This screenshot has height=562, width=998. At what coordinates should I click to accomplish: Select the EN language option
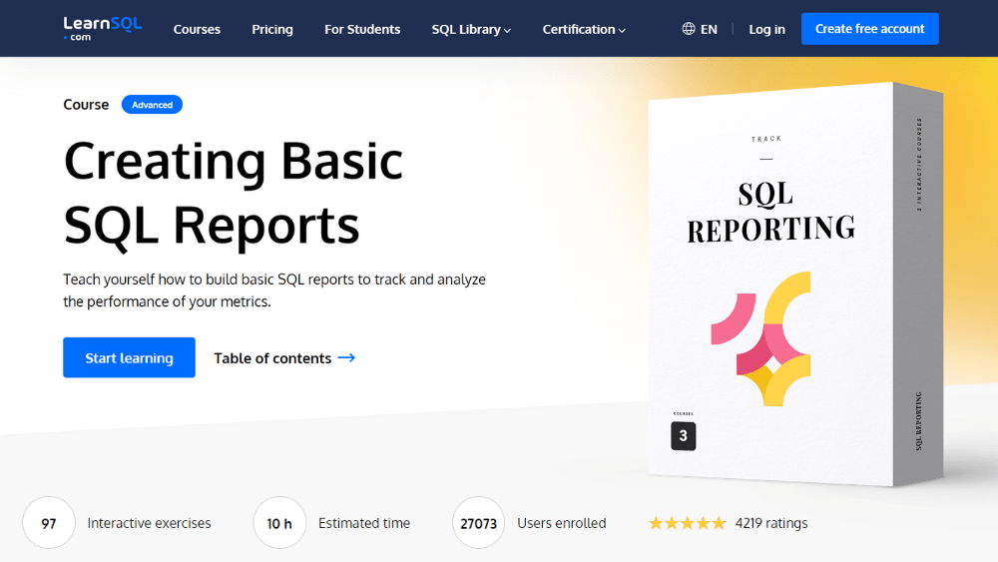[709, 29]
